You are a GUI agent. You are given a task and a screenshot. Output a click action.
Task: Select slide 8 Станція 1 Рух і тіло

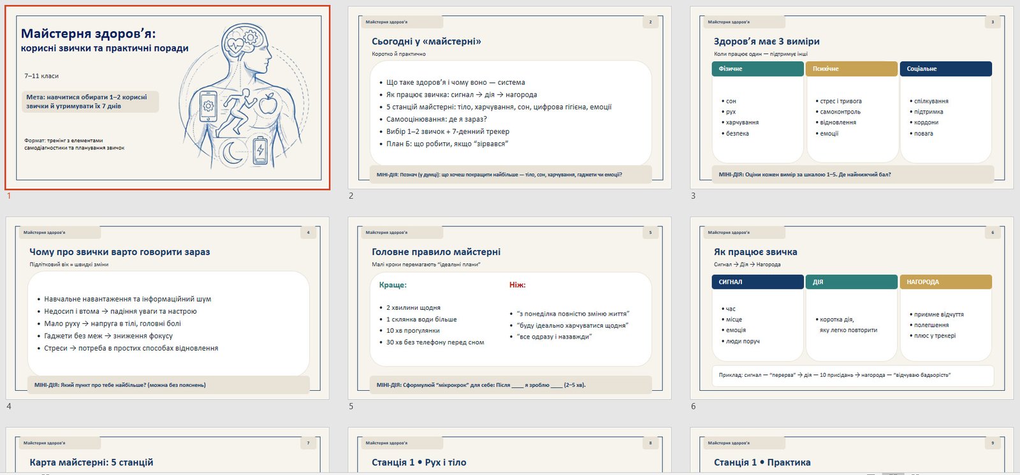509,451
